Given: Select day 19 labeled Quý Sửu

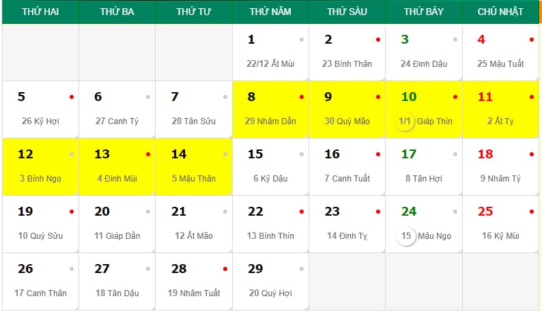Looking at the screenshot, I should click(x=40, y=224).
